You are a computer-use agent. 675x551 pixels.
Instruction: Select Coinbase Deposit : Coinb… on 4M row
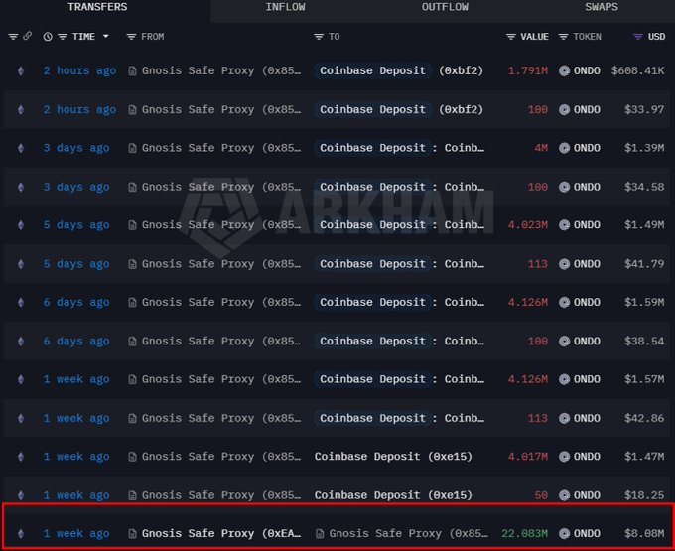[400, 148]
